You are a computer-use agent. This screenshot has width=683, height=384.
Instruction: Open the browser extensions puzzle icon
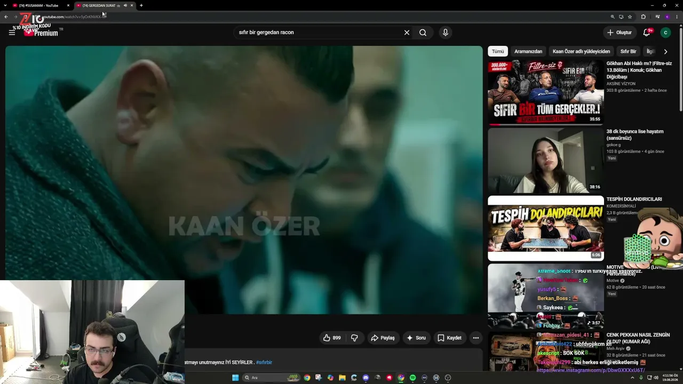pyautogui.click(x=643, y=17)
